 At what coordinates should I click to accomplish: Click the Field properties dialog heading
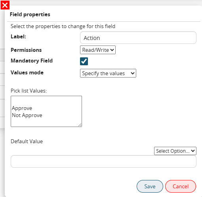[x=30, y=14]
